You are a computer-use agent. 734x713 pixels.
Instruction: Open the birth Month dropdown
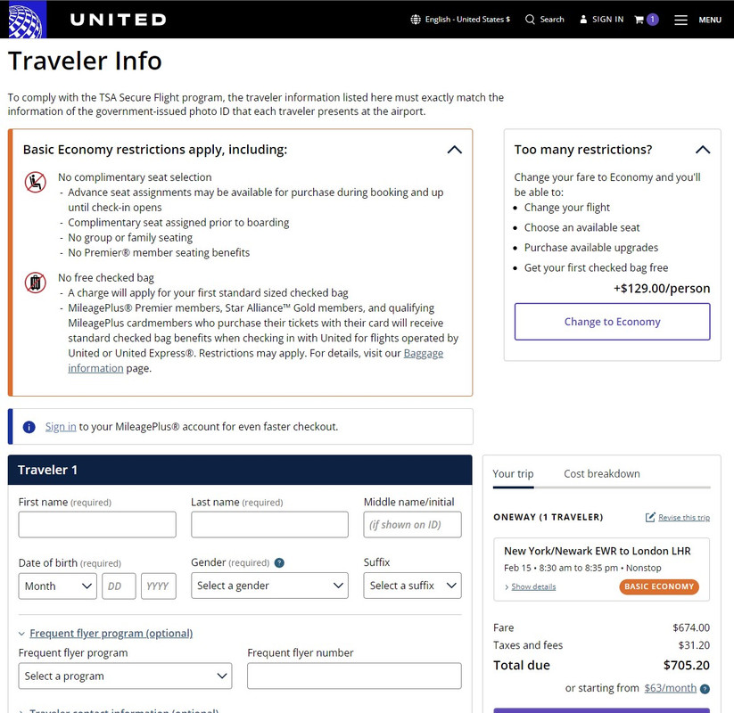pos(58,586)
